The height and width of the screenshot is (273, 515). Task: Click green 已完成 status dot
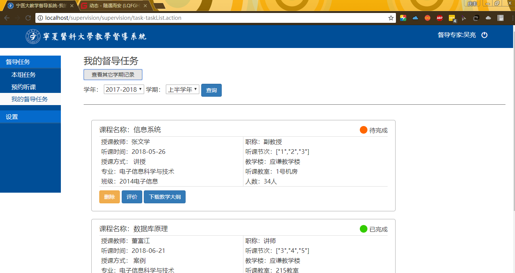(x=364, y=229)
